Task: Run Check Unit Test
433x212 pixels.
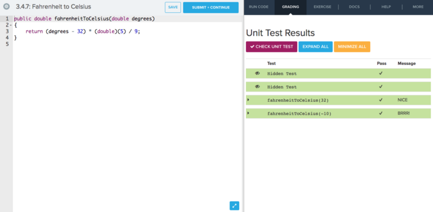Action: (x=272, y=47)
